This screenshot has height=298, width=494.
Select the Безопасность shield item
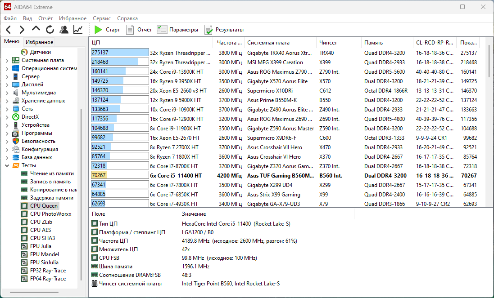tap(38, 141)
